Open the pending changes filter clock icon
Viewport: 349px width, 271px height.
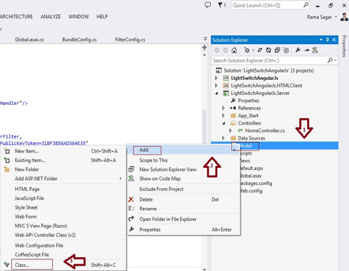[x=247, y=50]
